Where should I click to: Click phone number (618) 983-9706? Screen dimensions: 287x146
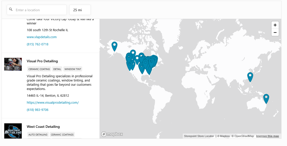click(x=37, y=110)
